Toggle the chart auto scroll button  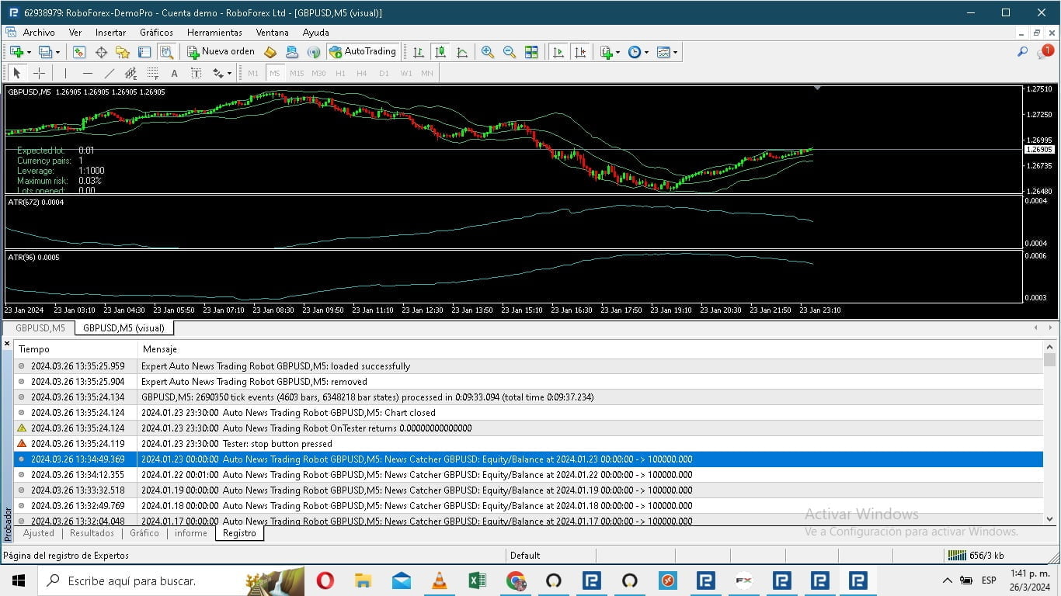coord(558,52)
